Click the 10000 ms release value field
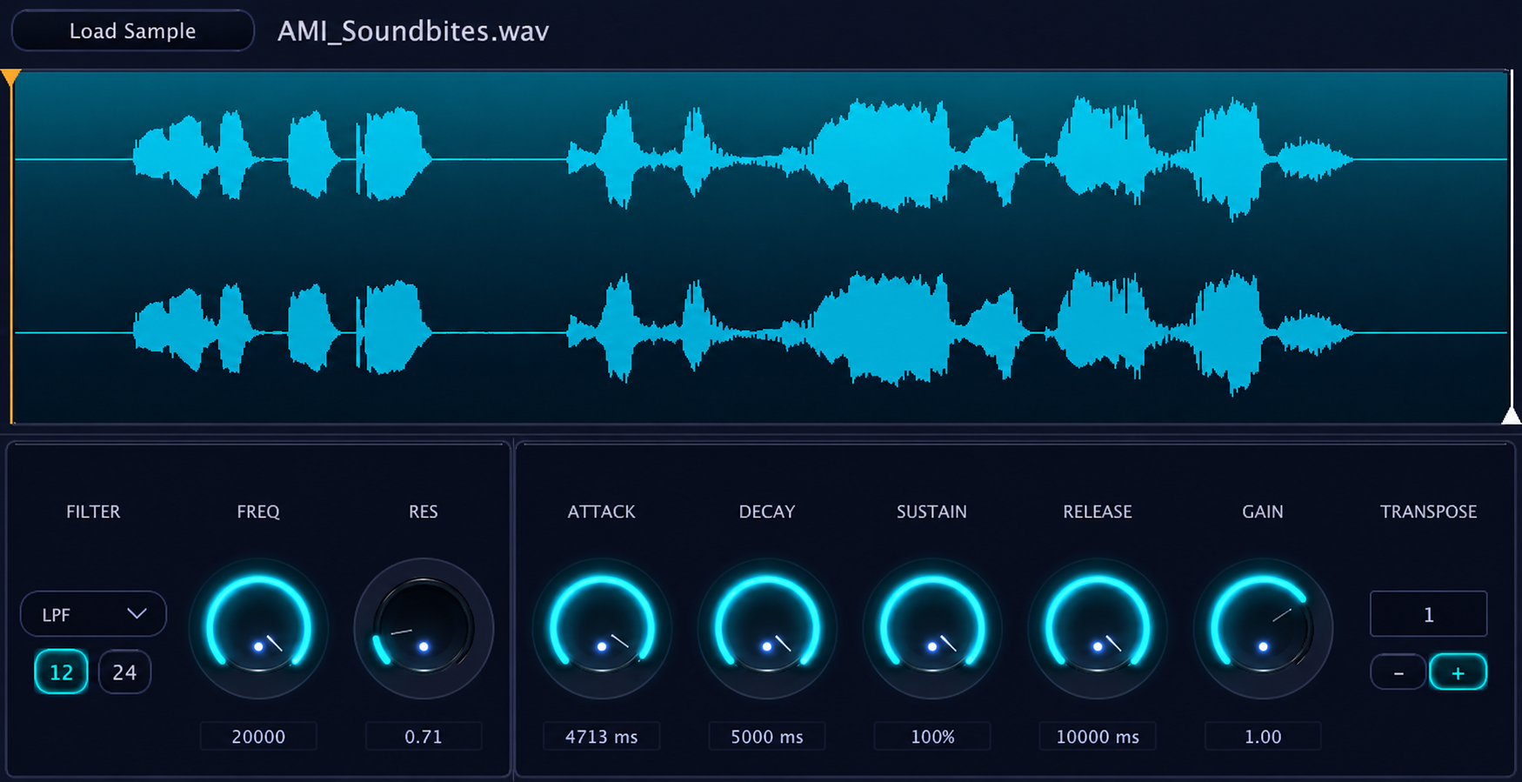Image resolution: width=1522 pixels, height=782 pixels. point(1098,736)
